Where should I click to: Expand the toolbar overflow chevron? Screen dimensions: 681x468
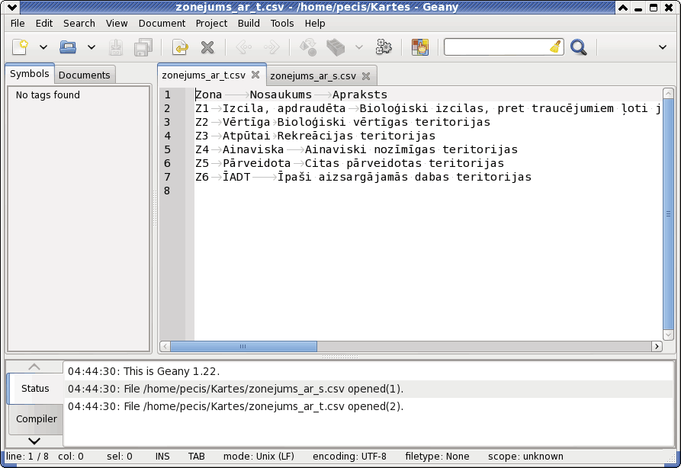pyautogui.click(x=663, y=47)
